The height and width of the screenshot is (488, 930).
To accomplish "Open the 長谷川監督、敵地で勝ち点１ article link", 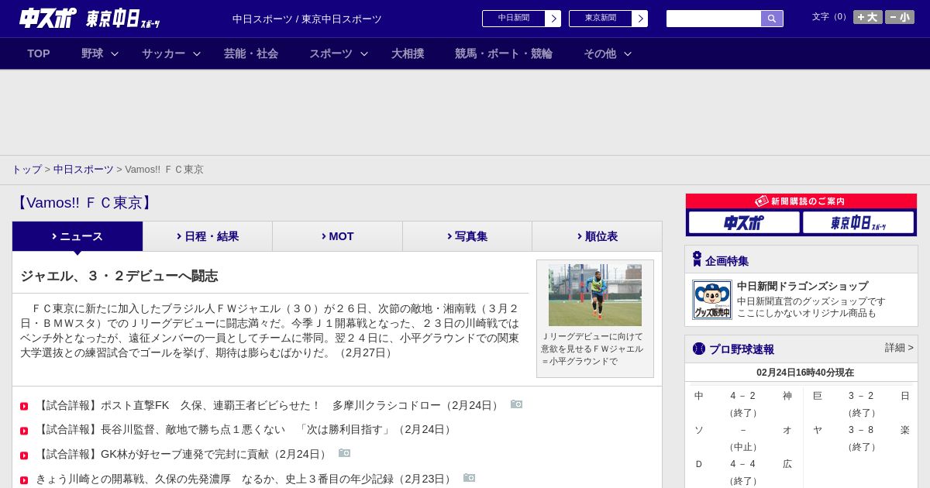I will (245, 429).
